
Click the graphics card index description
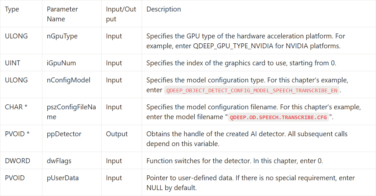241,63
